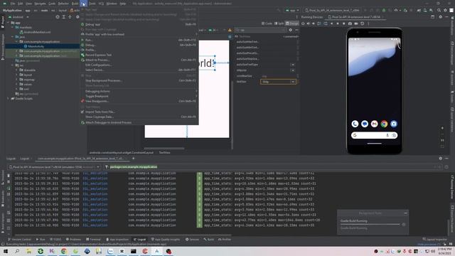Open Terminal tool window
Viewport: 455px width, 256px height.
click(x=93, y=240)
